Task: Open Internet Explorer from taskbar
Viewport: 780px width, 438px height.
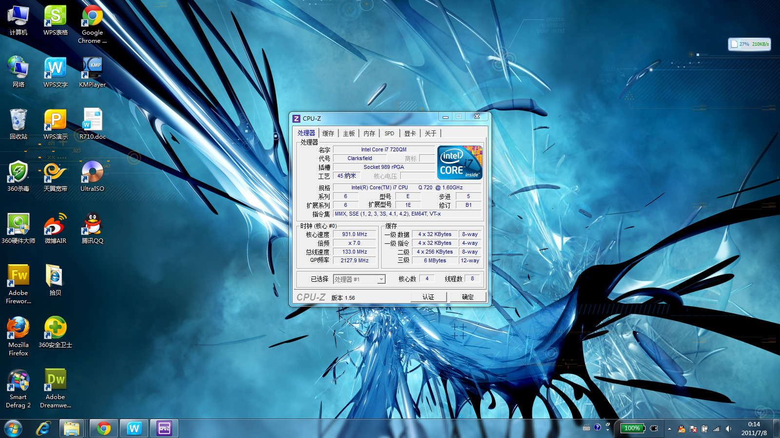Action: pyautogui.click(x=43, y=428)
